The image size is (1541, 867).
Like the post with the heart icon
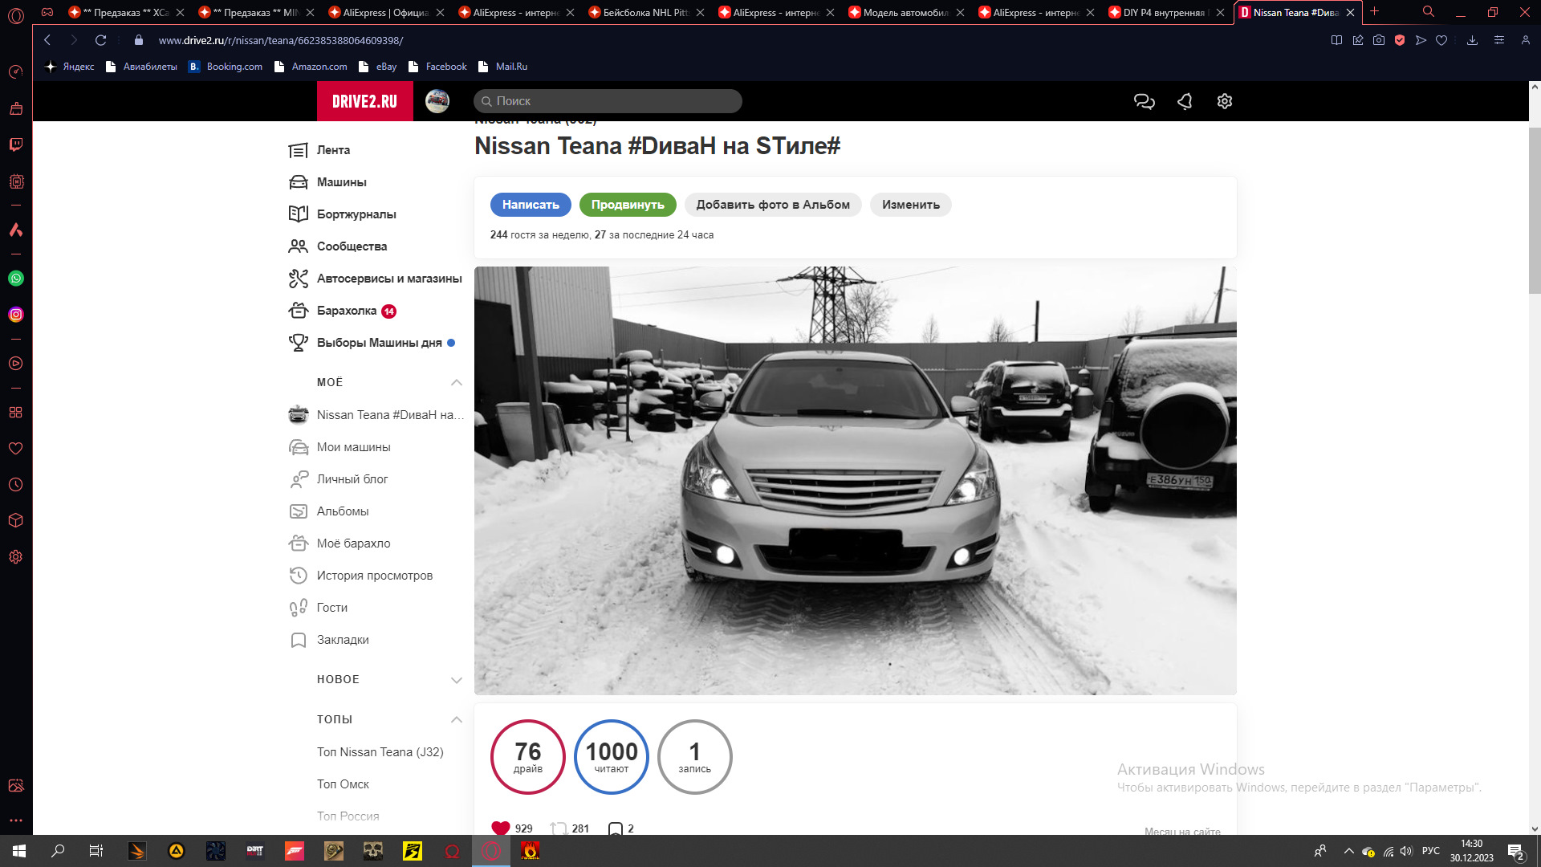coord(502,827)
